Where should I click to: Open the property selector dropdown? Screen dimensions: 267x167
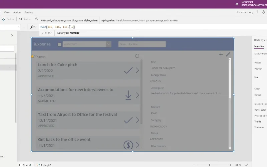pos(19,27)
